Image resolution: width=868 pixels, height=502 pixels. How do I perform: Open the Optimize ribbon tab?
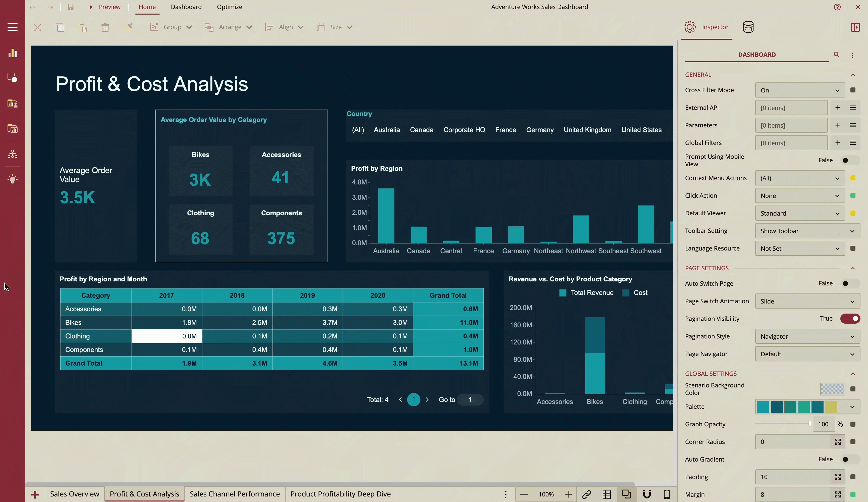(x=229, y=7)
